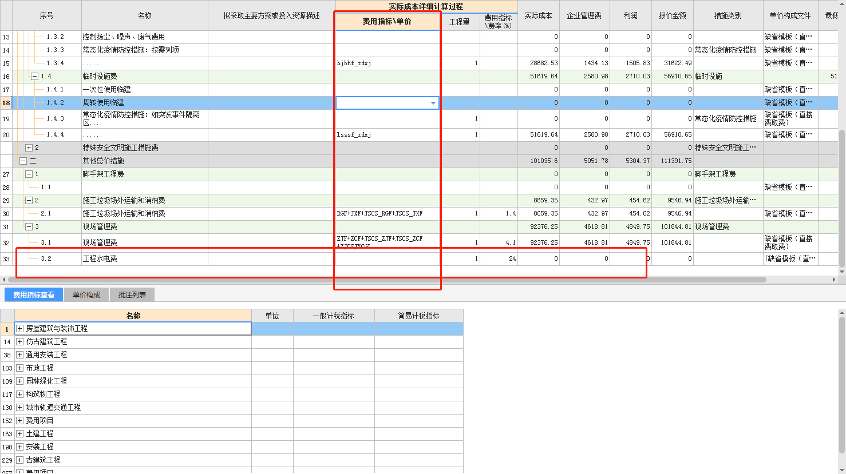Viewport: 846px width, 474px height.
Task: Click the 4.1 rate cell of 现场管理费
Action: point(499,243)
